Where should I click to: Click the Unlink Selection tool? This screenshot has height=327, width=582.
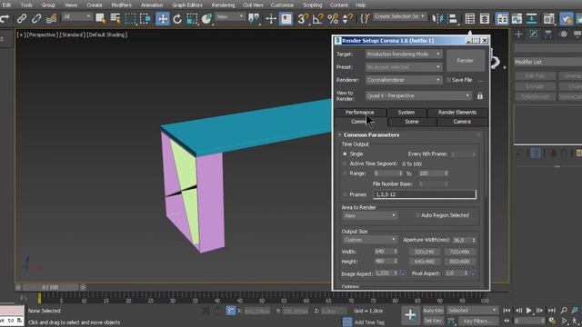pos(36,18)
